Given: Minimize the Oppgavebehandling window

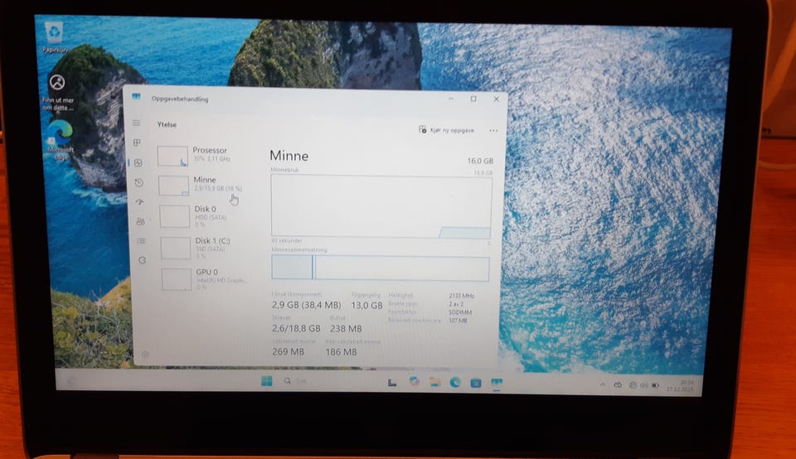Looking at the screenshot, I should tap(451, 99).
